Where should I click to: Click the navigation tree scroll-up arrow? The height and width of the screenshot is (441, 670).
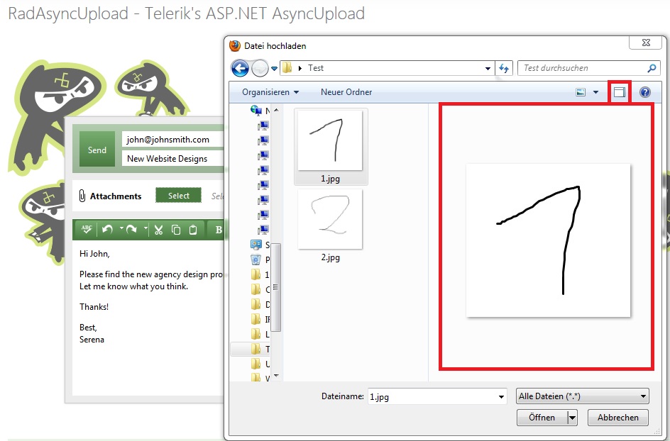(x=276, y=110)
